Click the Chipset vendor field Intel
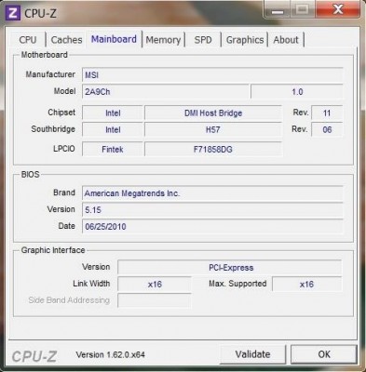 [x=113, y=113]
